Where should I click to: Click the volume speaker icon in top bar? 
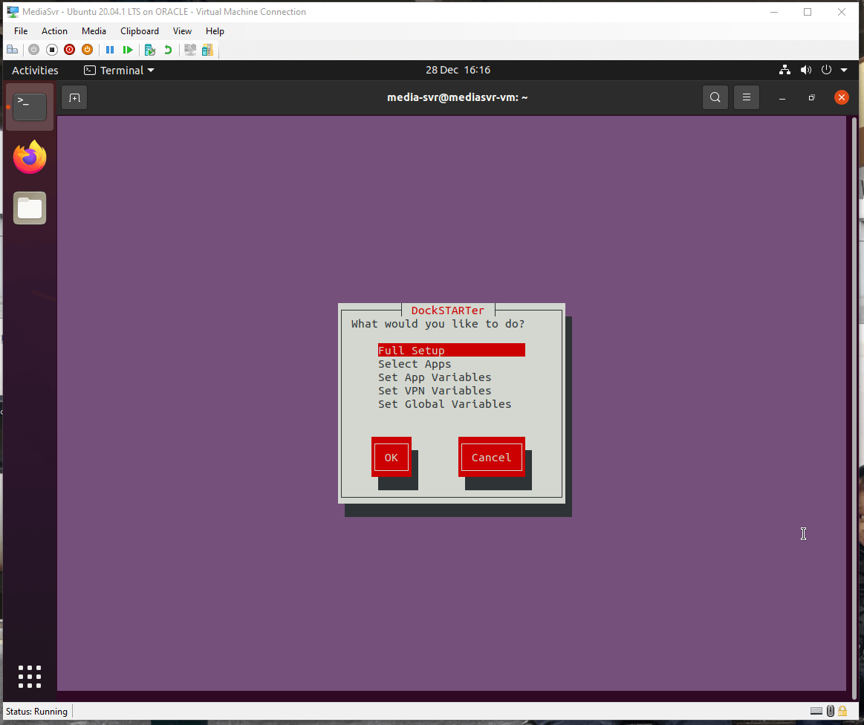tap(805, 70)
